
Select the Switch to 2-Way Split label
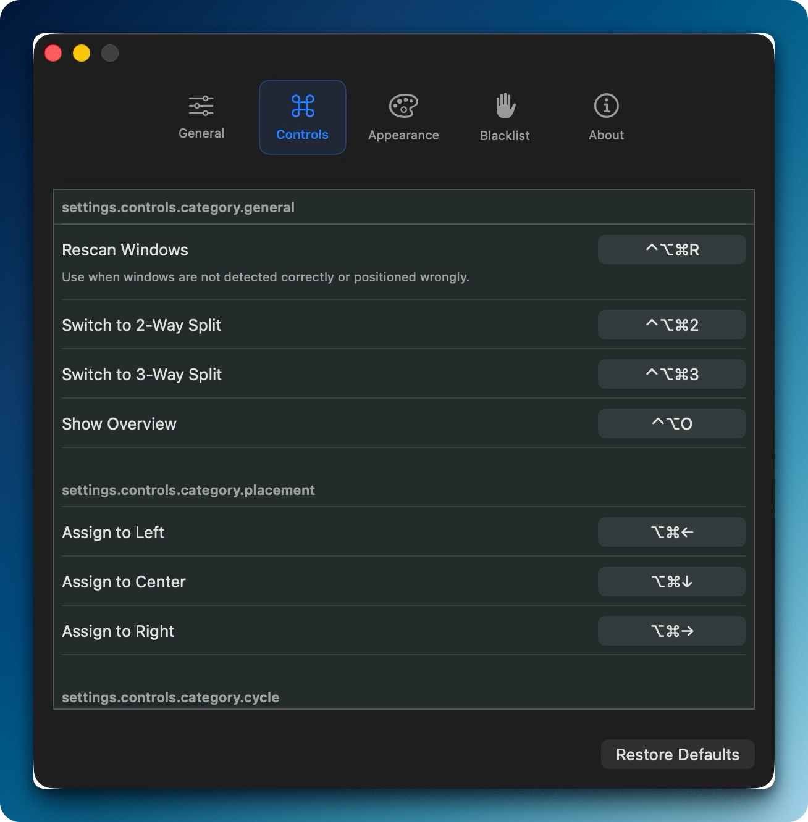coord(141,325)
